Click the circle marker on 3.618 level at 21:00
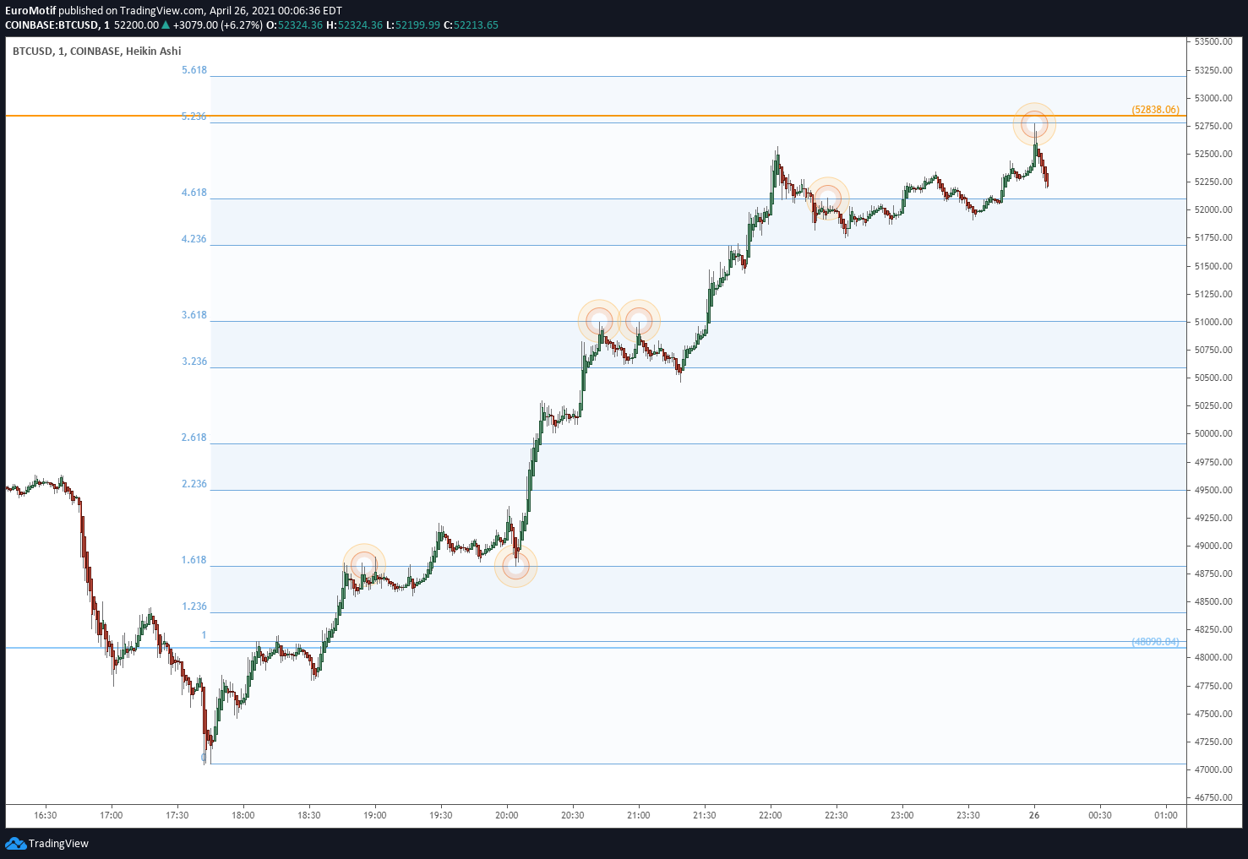Viewport: 1248px width, 859px height. (x=639, y=321)
